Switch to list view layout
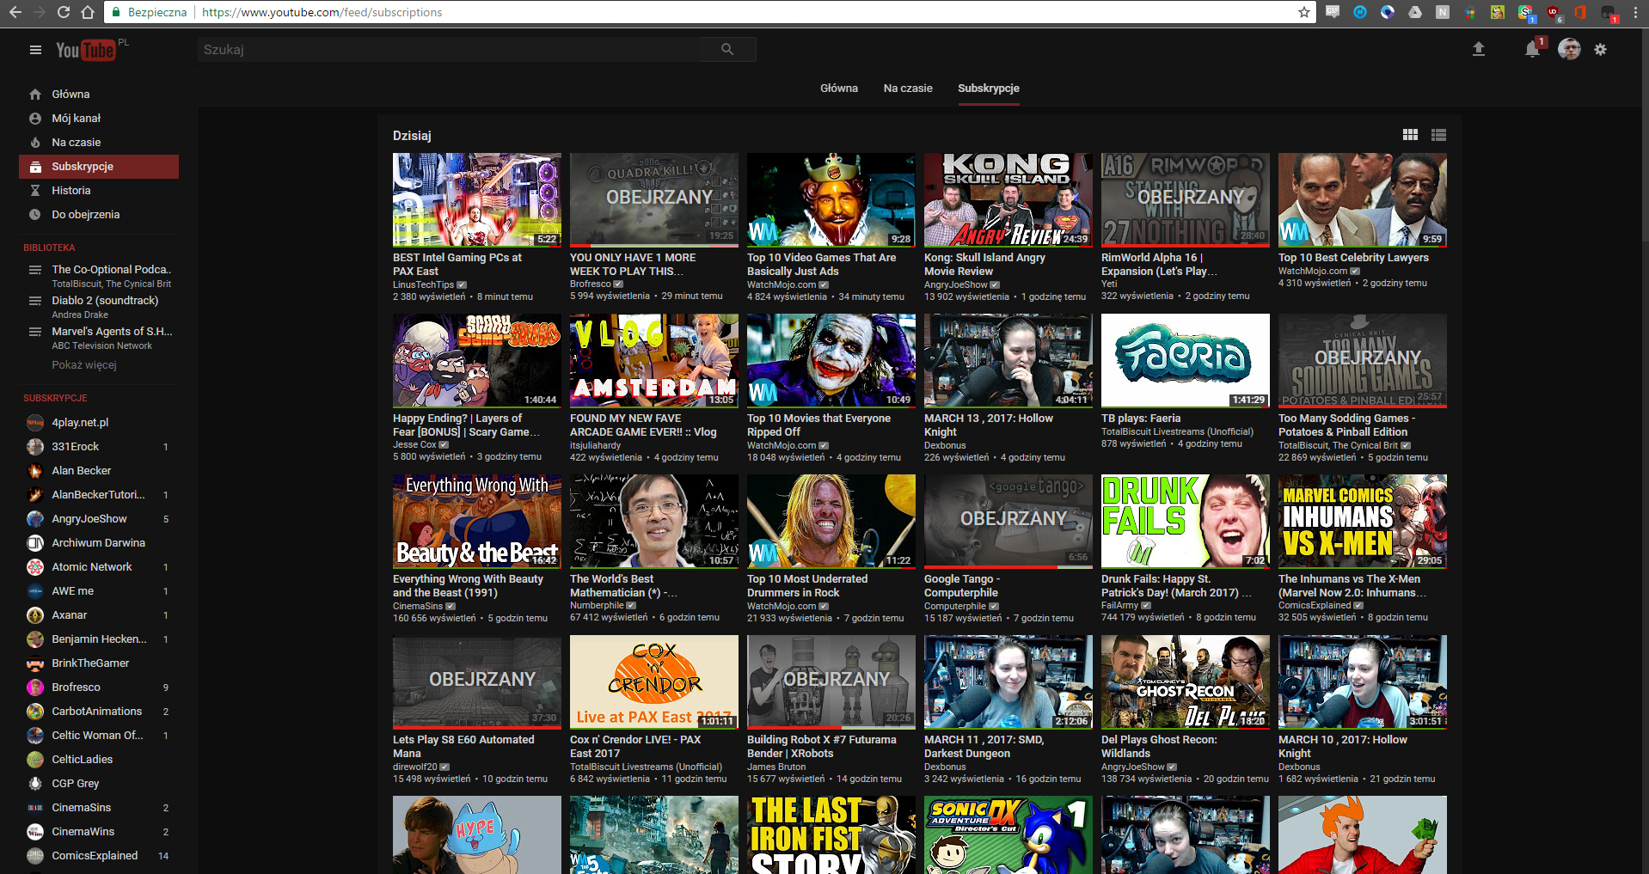The width and height of the screenshot is (1649, 874). point(1438,135)
